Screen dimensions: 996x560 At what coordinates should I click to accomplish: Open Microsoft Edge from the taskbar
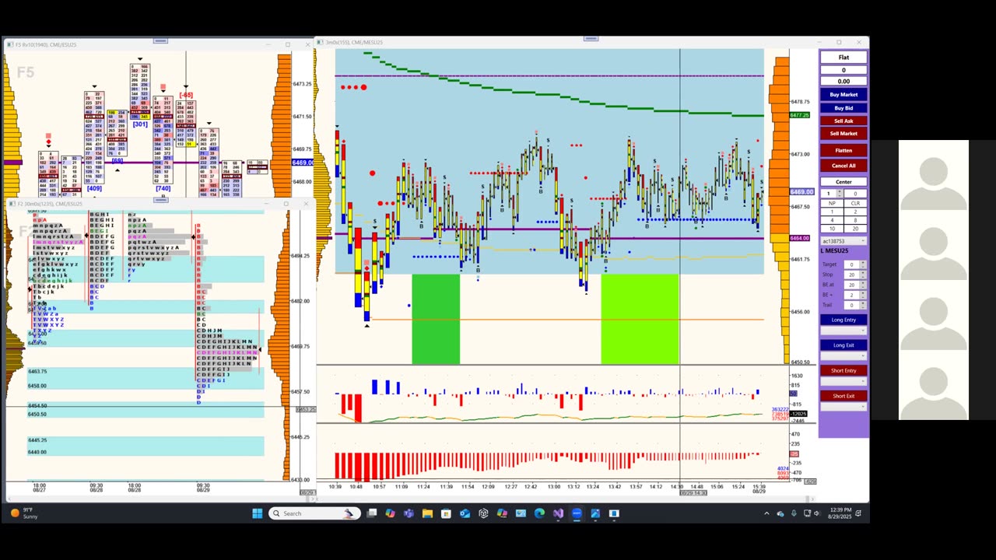pos(539,513)
